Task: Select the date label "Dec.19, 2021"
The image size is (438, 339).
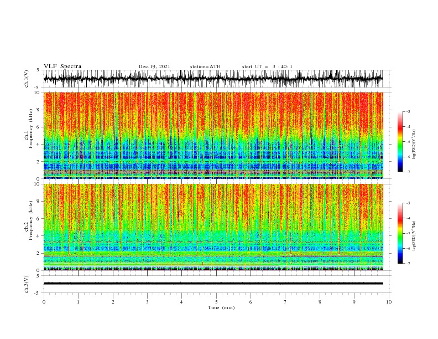Action: [x=154, y=66]
